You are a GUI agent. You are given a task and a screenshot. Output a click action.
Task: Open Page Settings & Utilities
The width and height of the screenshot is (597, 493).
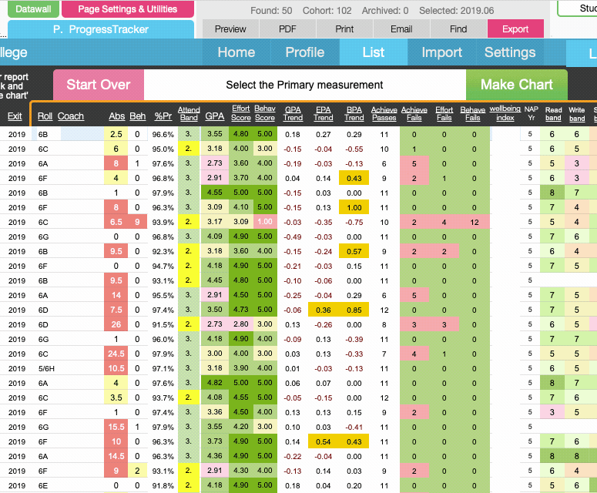point(127,9)
